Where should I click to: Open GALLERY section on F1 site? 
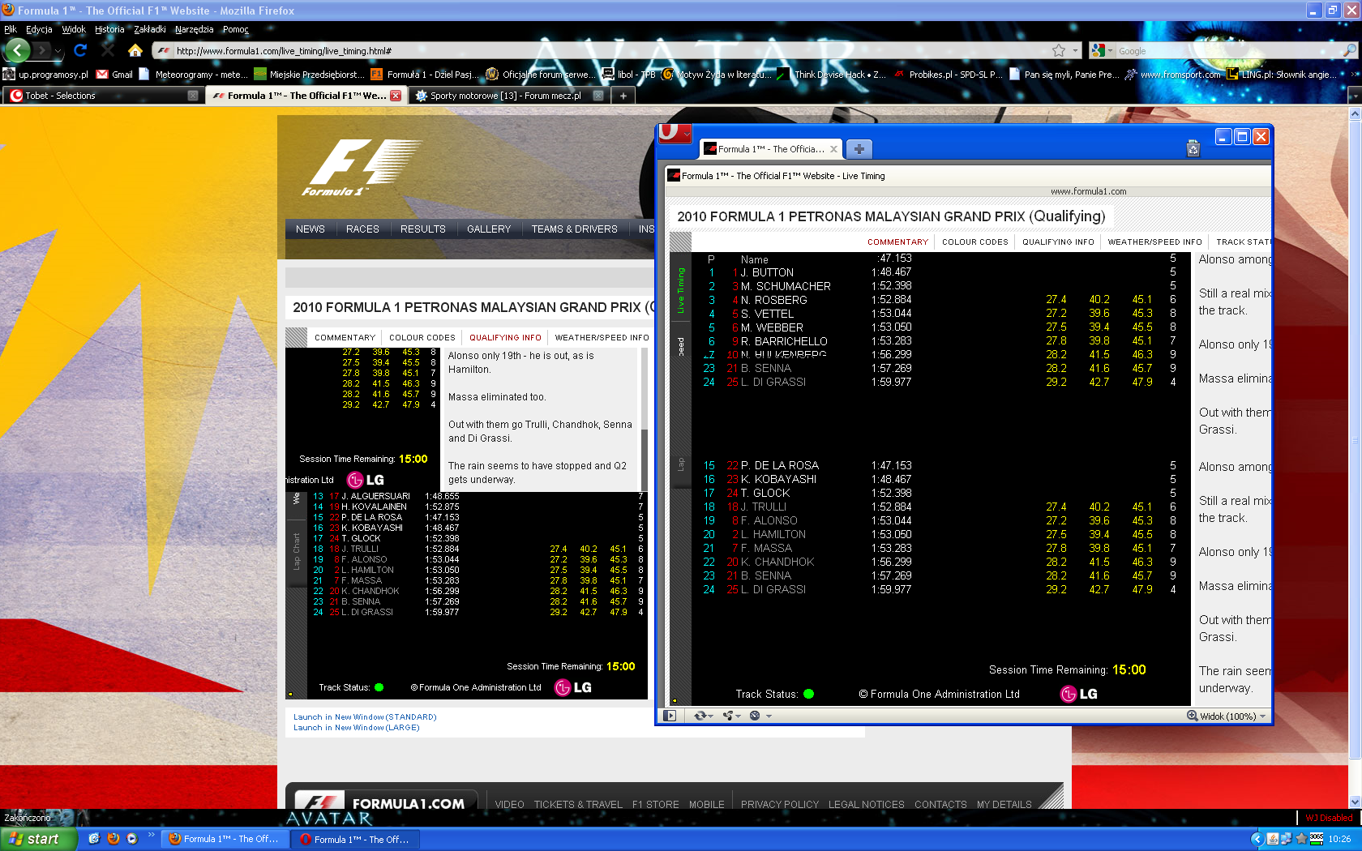click(489, 229)
